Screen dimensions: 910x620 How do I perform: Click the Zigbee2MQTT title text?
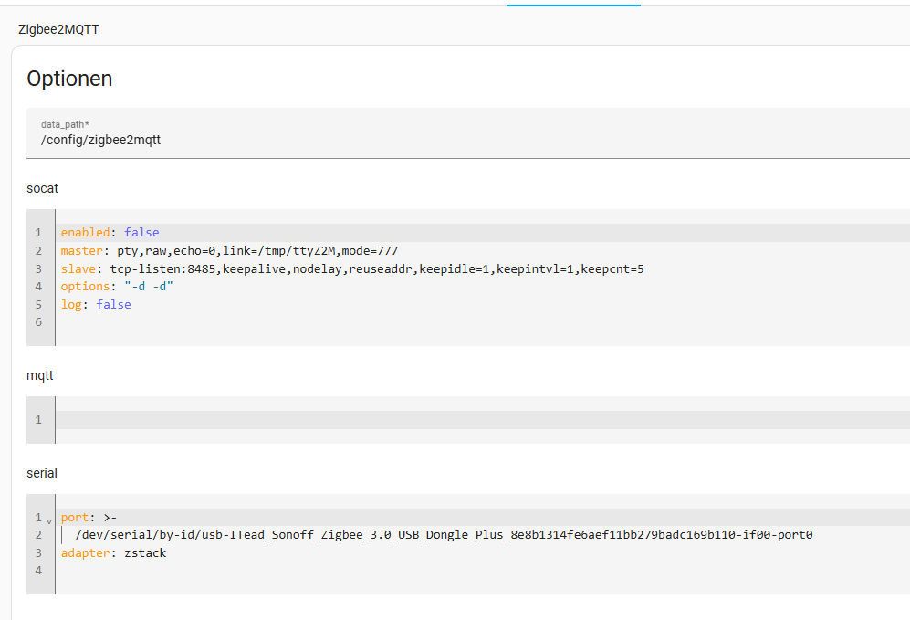click(x=58, y=29)
